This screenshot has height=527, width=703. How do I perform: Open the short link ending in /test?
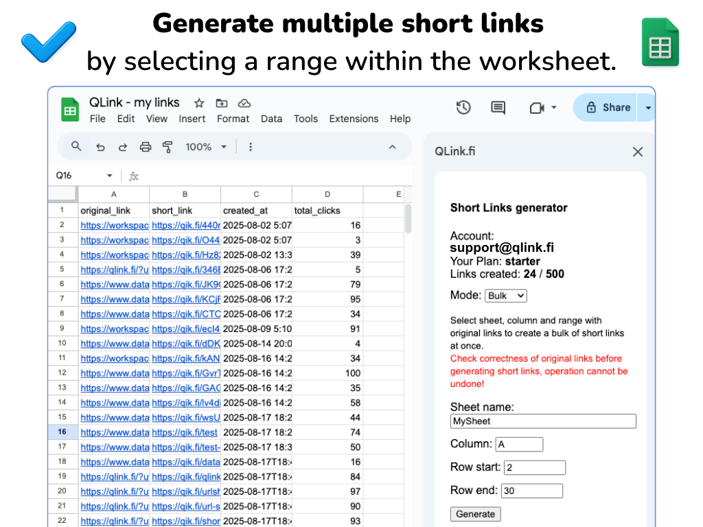185,432
